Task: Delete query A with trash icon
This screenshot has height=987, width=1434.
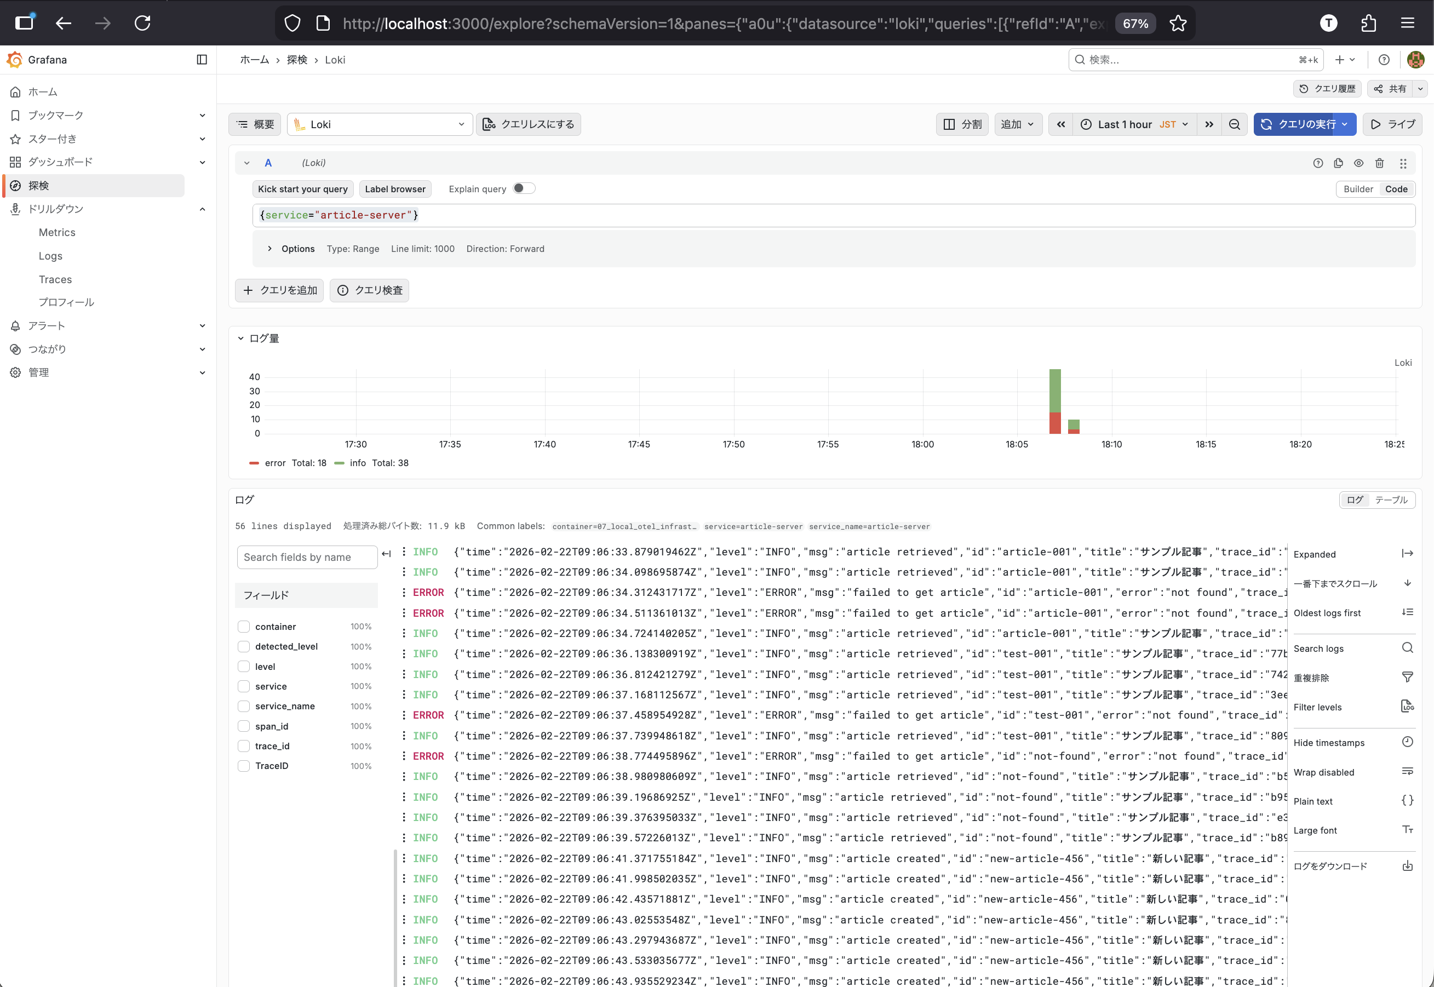Action: [x=1380, y=163]
